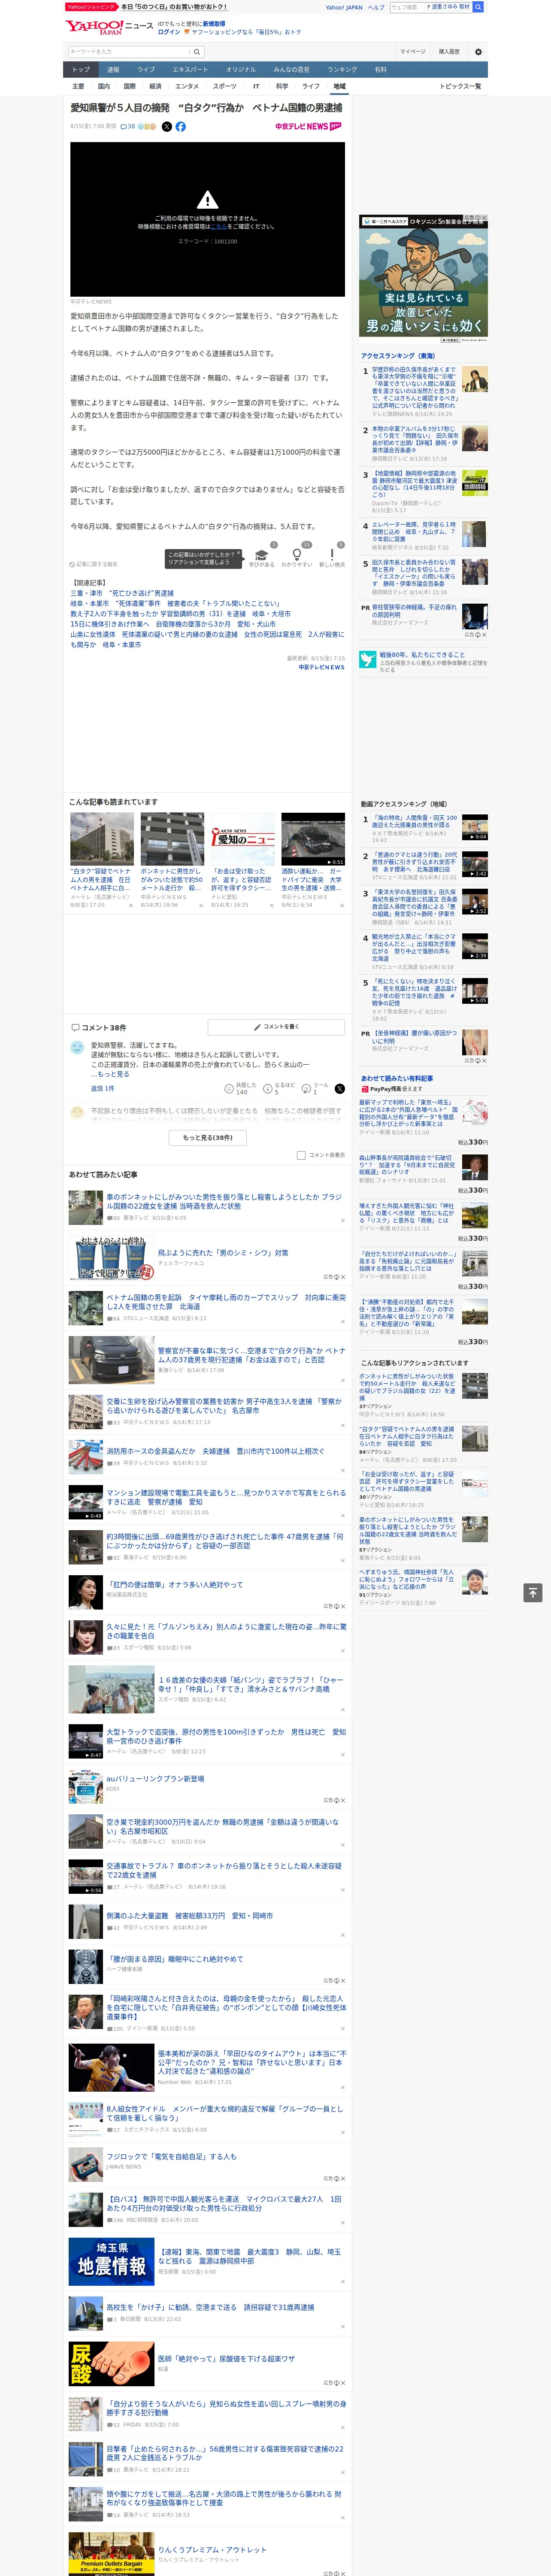Screen dimensions: 551x2576
Task: Open article ベトナム国籍の男を起訴 タイヤ摩耗
Action: [226, 1303]
